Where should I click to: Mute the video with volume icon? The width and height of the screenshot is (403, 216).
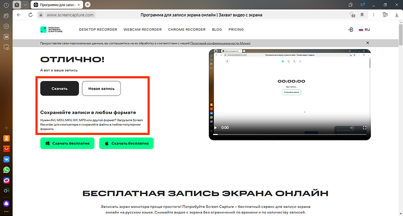(352, 128)
